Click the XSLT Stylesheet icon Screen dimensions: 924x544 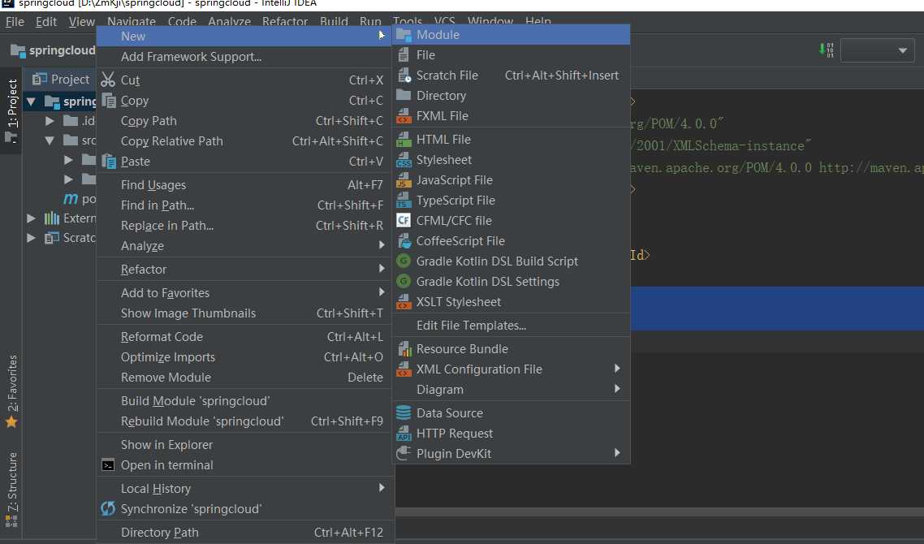404,302
